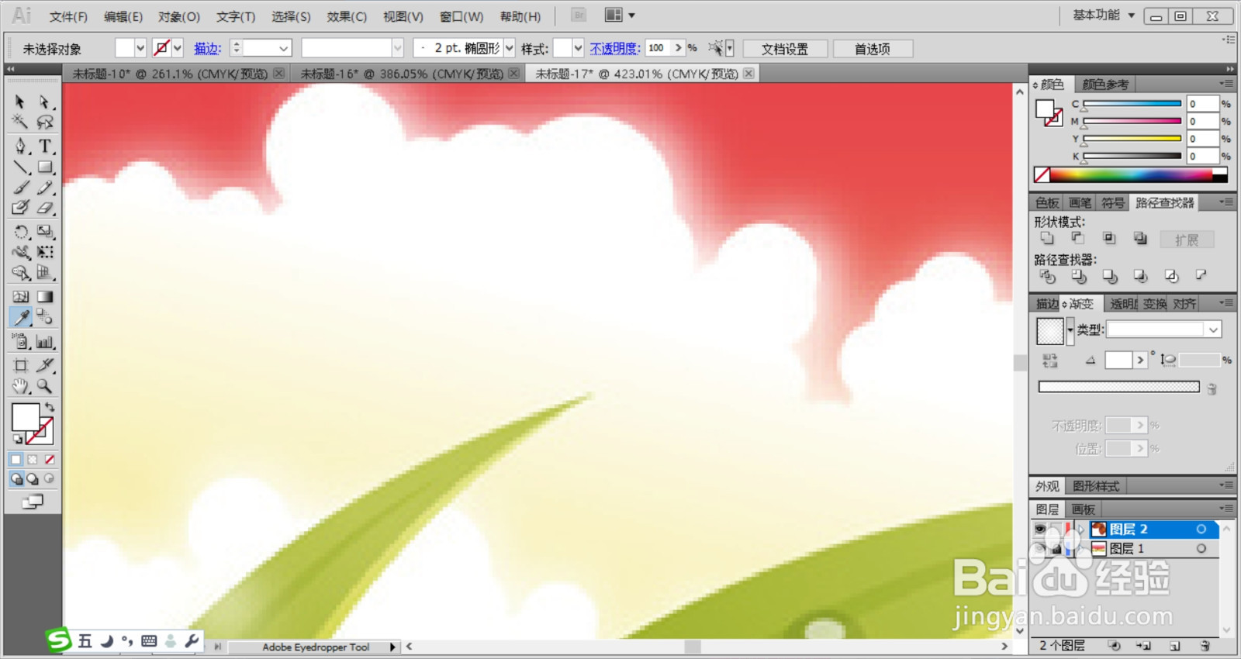
Task: Expand the 图层 1 layer contents
Action: click(1081, 548)
